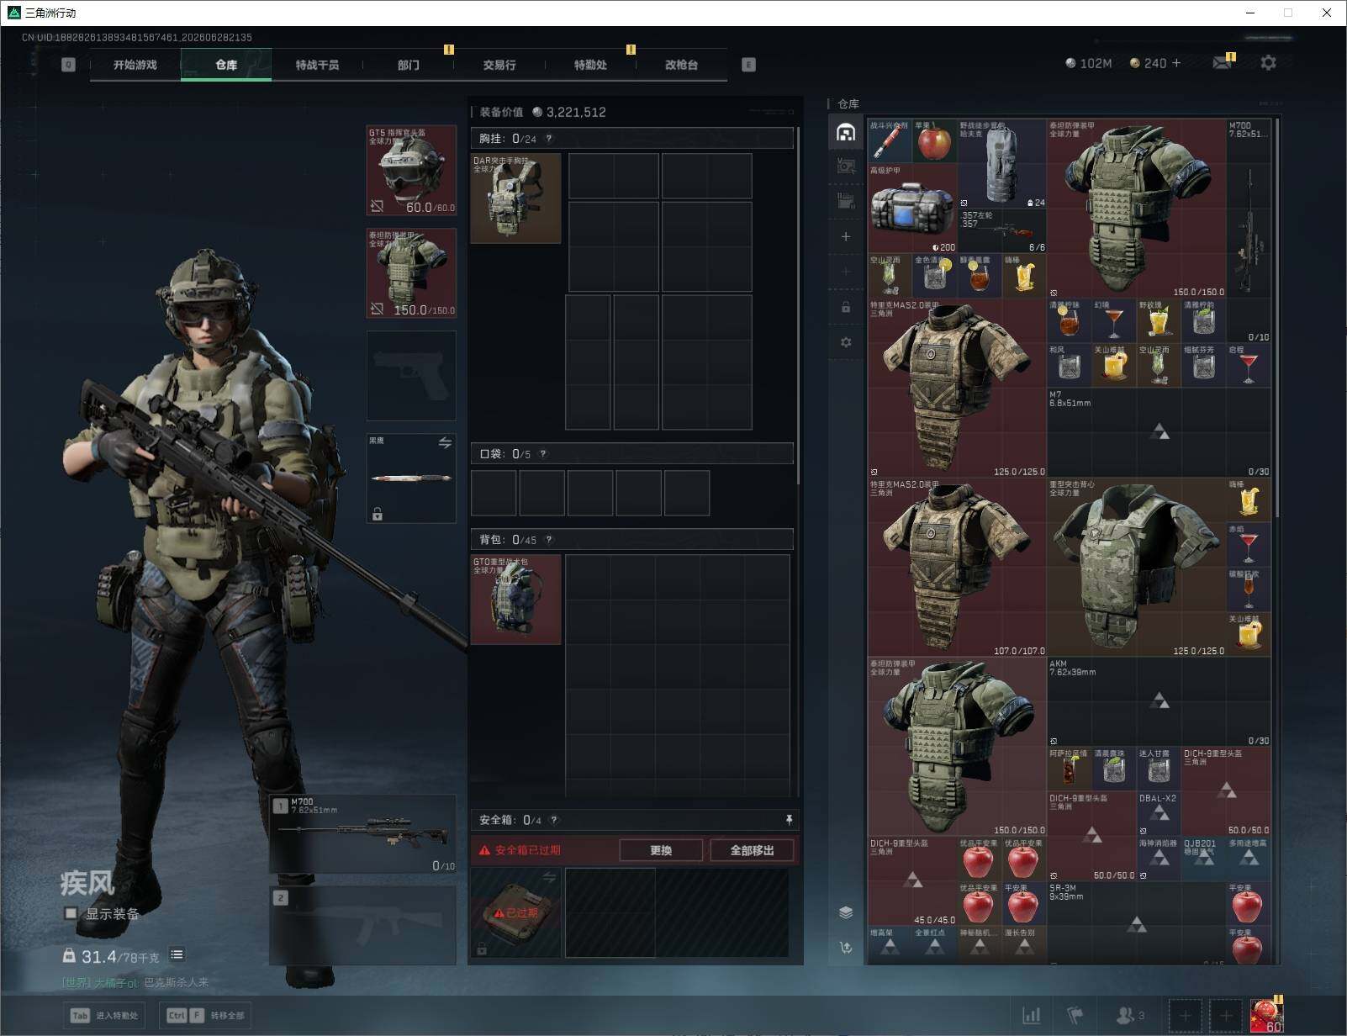The width and height of the screenshot is (1347, 1036).
Task: Open the statistics bar chart icon
Action: coord(1031,1016)
